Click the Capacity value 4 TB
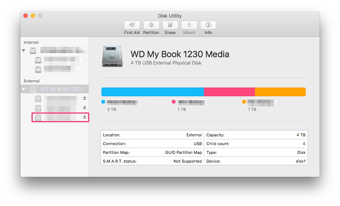The image size is (340, 206). click(x=301, y=135)
